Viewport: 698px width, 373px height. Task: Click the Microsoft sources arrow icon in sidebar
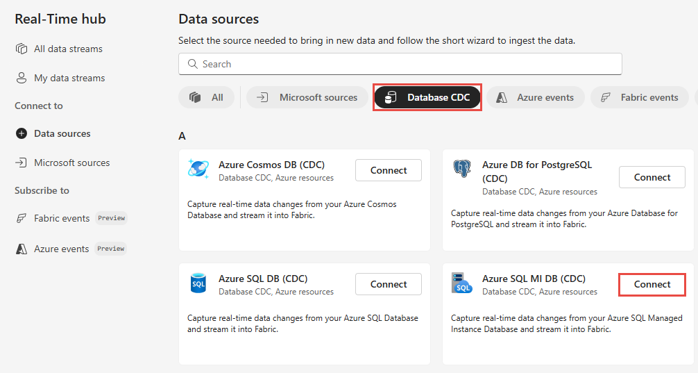[21, 163]
